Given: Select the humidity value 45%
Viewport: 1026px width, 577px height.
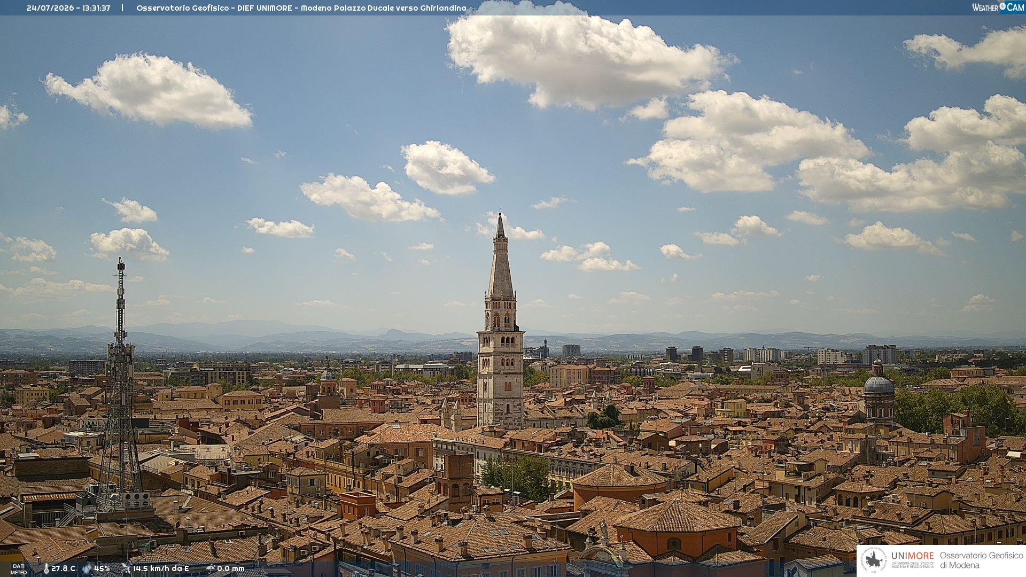Looking at the screenshot, I should point(102,568).
